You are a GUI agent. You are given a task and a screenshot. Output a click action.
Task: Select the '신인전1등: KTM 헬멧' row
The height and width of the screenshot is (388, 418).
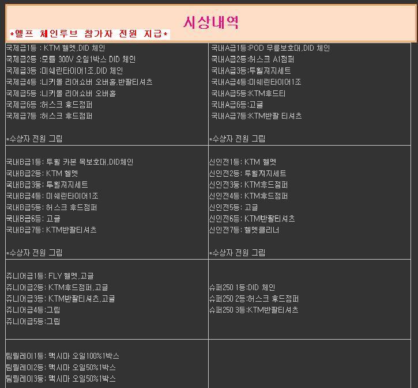pyautogui.click(x=243, y=162)
